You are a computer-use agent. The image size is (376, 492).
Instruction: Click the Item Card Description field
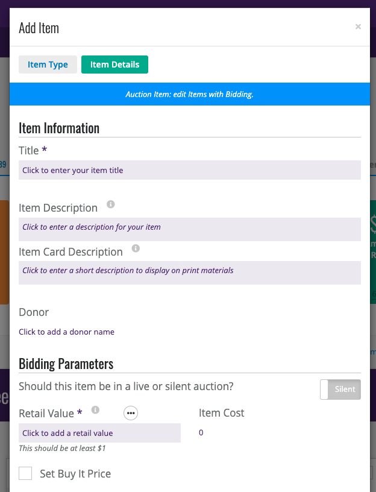coord(190,273)
